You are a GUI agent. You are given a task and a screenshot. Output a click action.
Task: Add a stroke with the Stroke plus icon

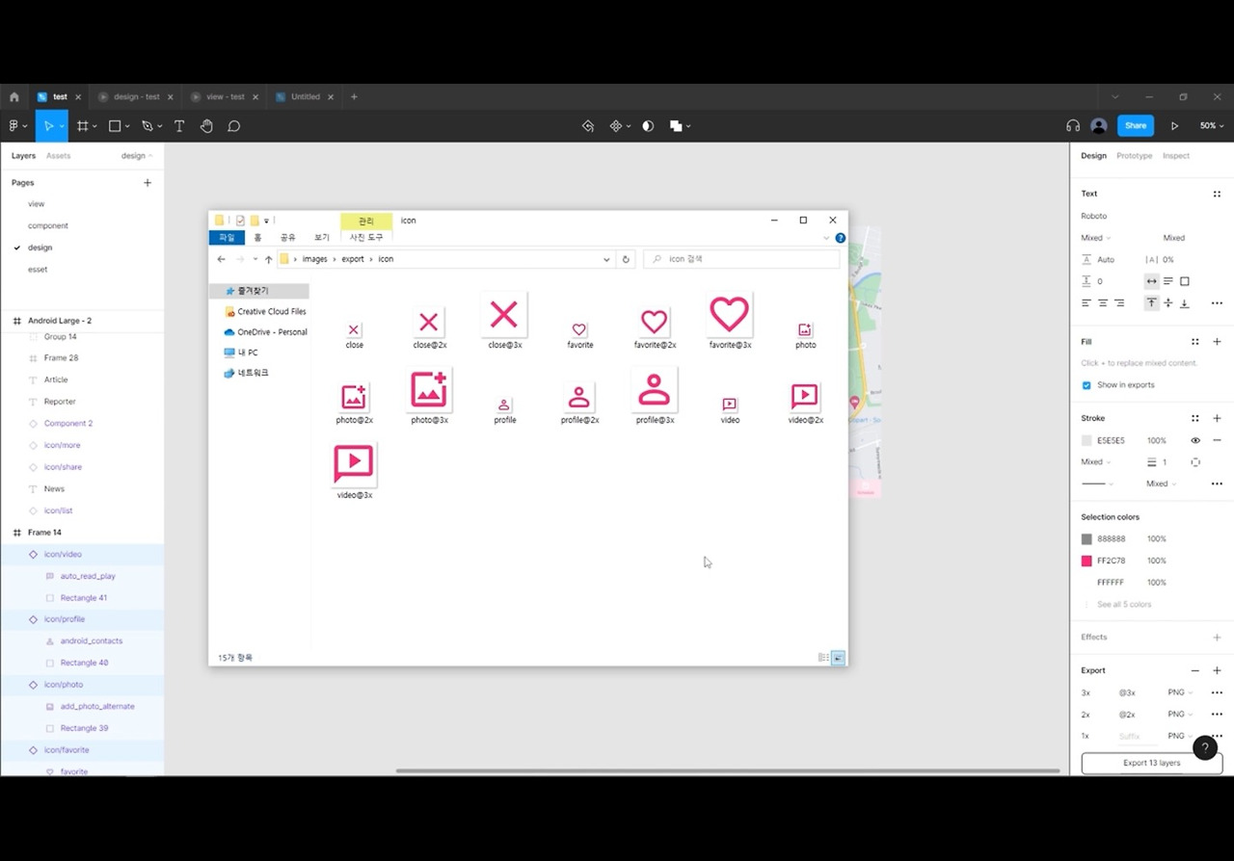pyautogui.click(x=1217, y=418)
